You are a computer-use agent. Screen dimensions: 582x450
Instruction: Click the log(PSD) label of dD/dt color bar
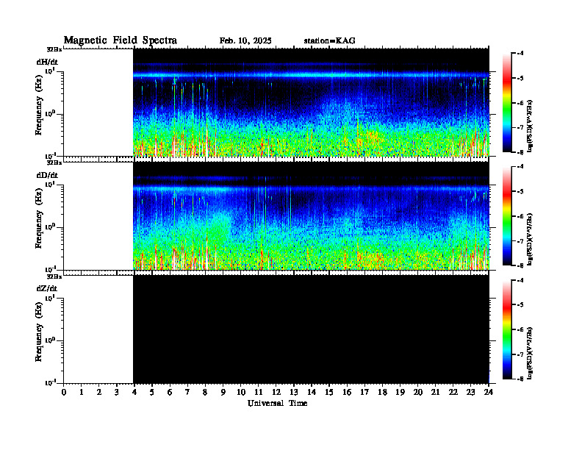530,239
